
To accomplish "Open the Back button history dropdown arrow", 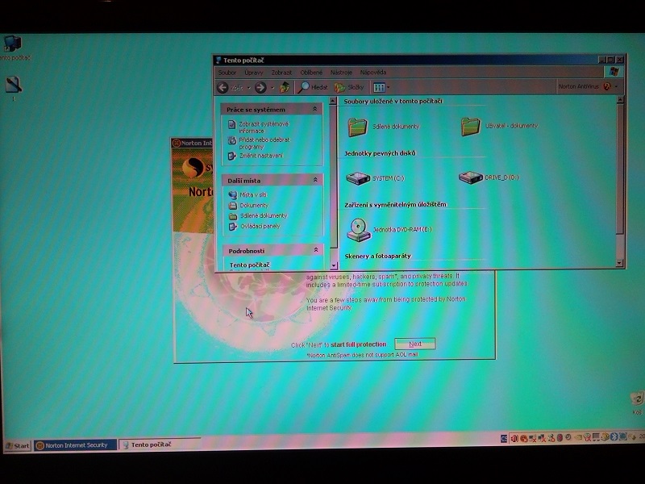I will click(248, 88).
